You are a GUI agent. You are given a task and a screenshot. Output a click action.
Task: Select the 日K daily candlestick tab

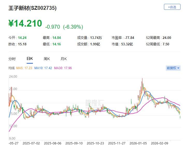(30, 59)
